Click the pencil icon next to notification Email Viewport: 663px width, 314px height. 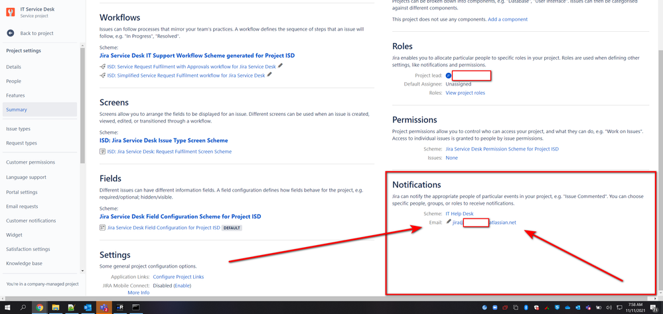click(449, 222)
